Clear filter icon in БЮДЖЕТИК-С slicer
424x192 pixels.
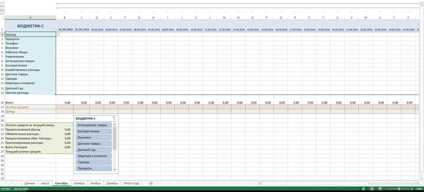click(114, 119)
